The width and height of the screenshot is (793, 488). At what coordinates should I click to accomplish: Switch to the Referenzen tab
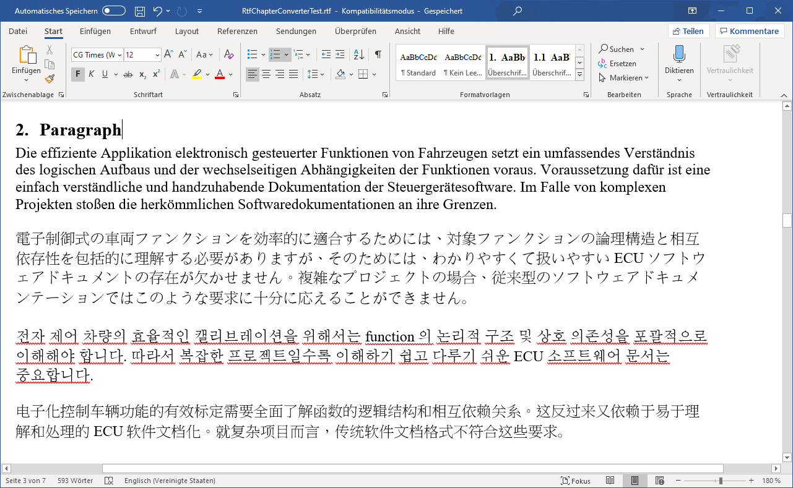(237, 31)
